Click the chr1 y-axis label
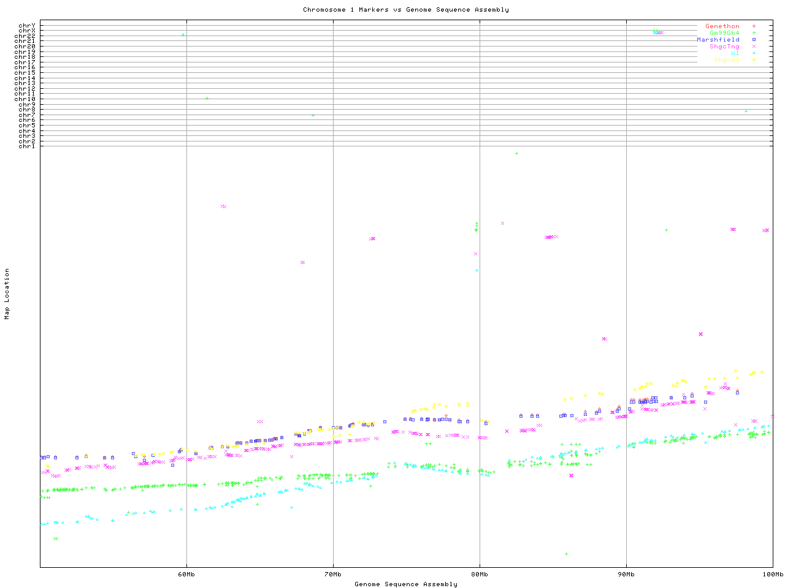 (x=26, y=146)
